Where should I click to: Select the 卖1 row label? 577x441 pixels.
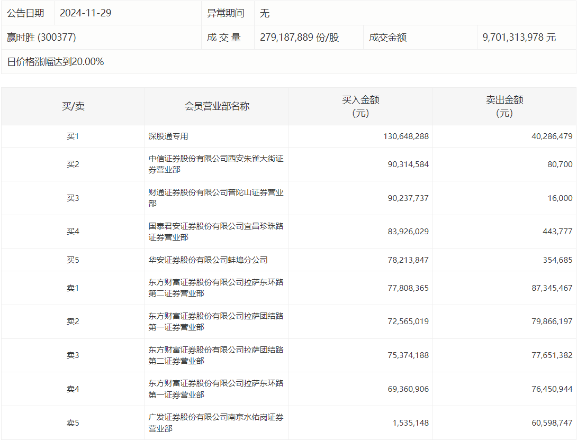coord(73,288)
